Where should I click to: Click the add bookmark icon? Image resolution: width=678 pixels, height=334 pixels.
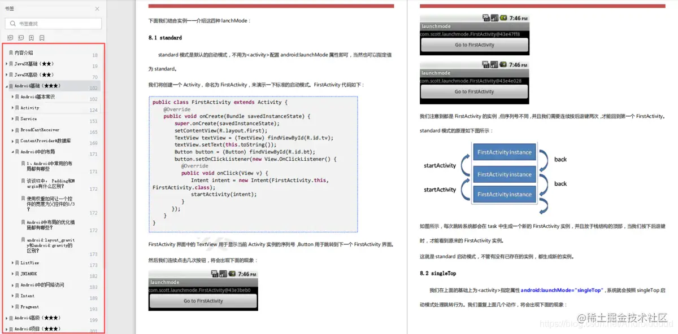pos(31,38)
